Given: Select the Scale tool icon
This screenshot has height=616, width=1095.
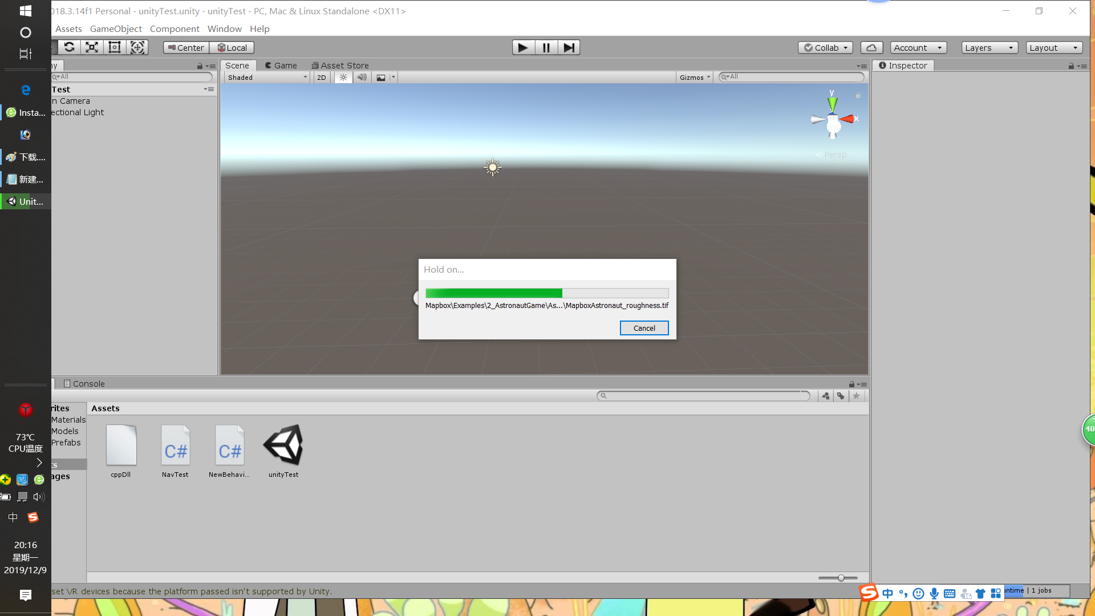Looking at the screenshot, I should point(92,47).
